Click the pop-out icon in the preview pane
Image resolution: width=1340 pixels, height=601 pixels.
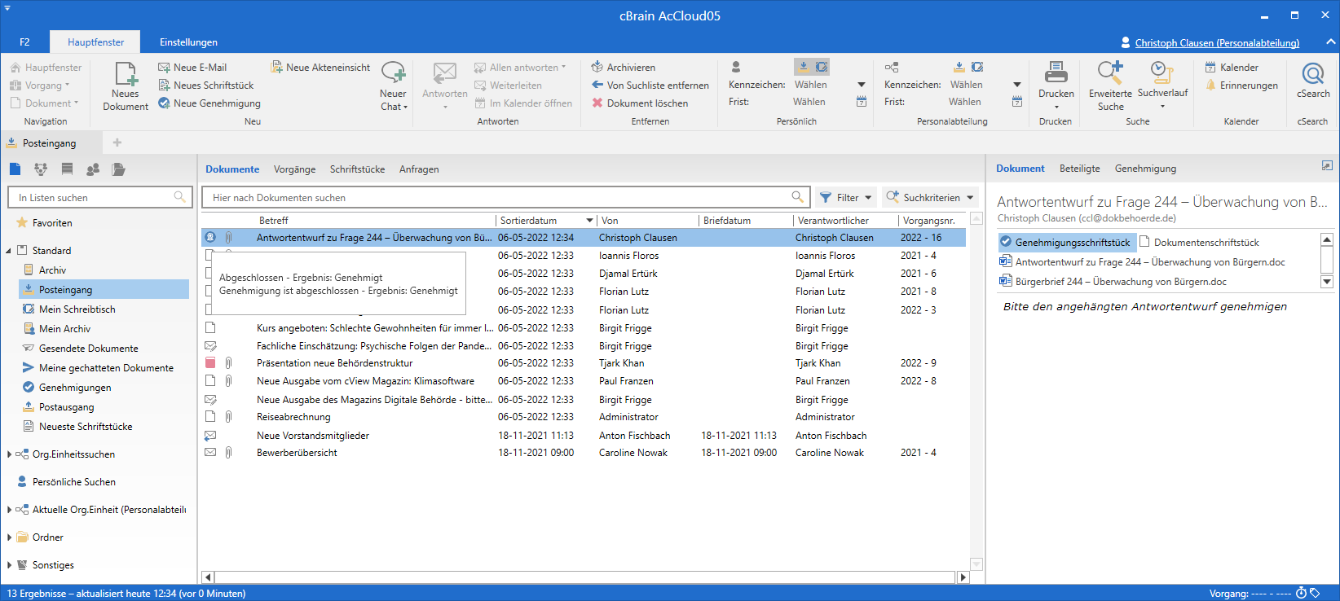pos(1327,165)
